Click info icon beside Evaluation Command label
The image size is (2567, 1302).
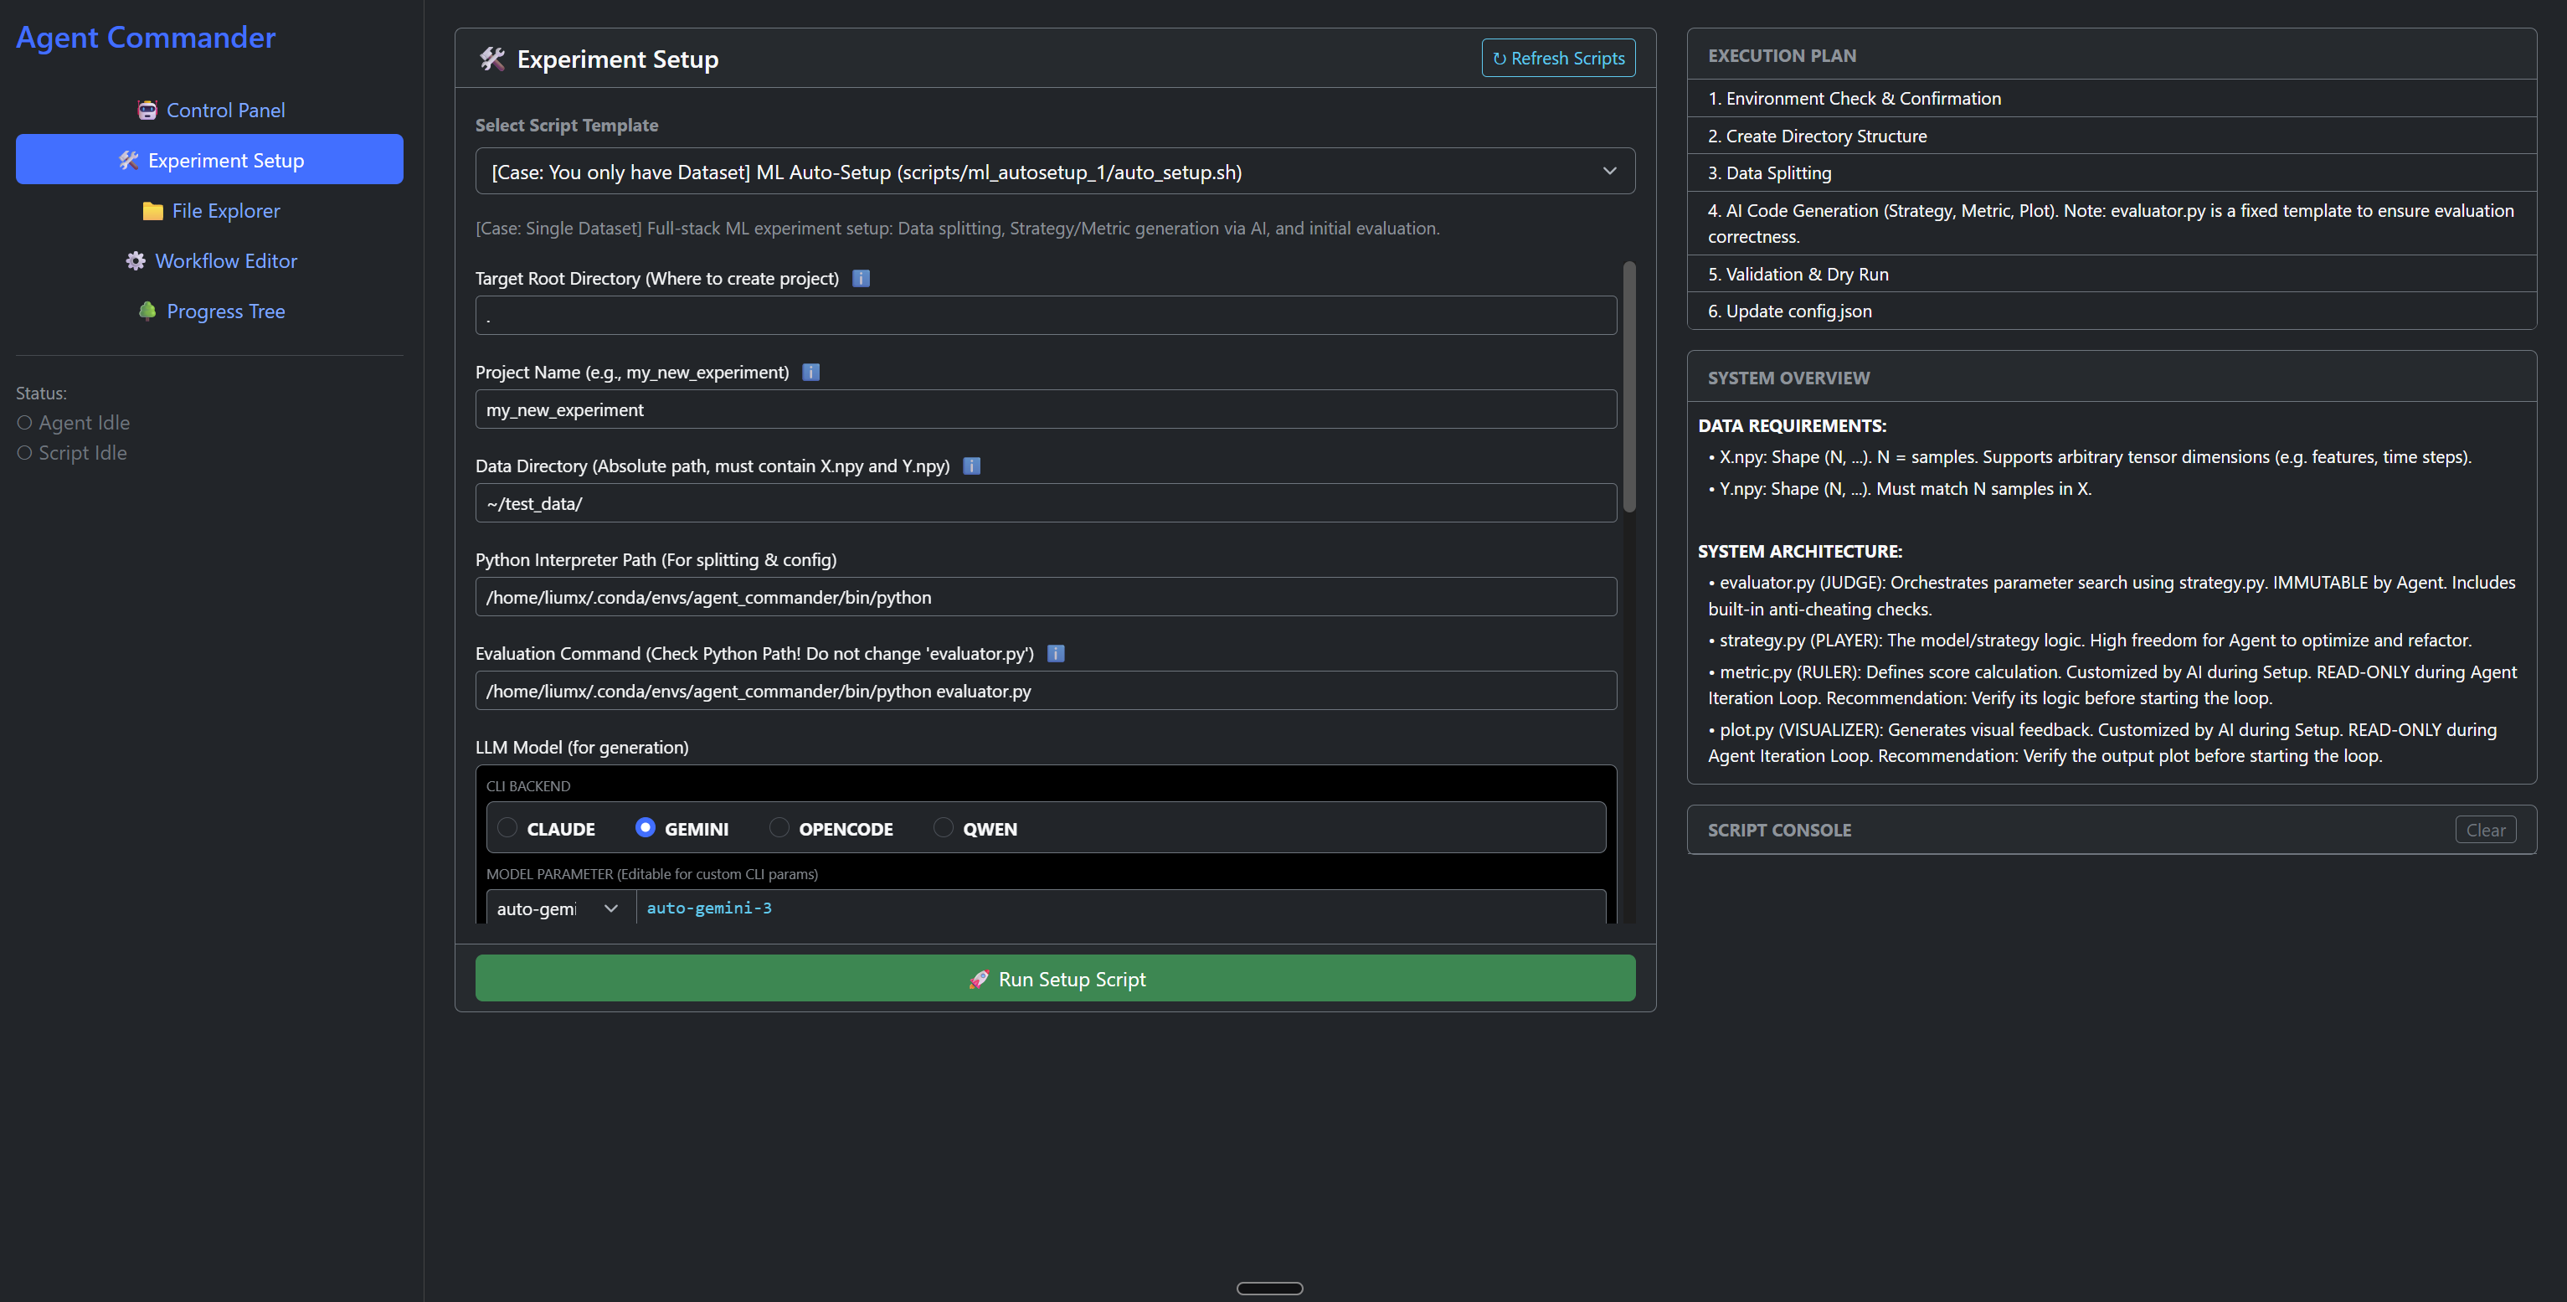coord(1057,653)
